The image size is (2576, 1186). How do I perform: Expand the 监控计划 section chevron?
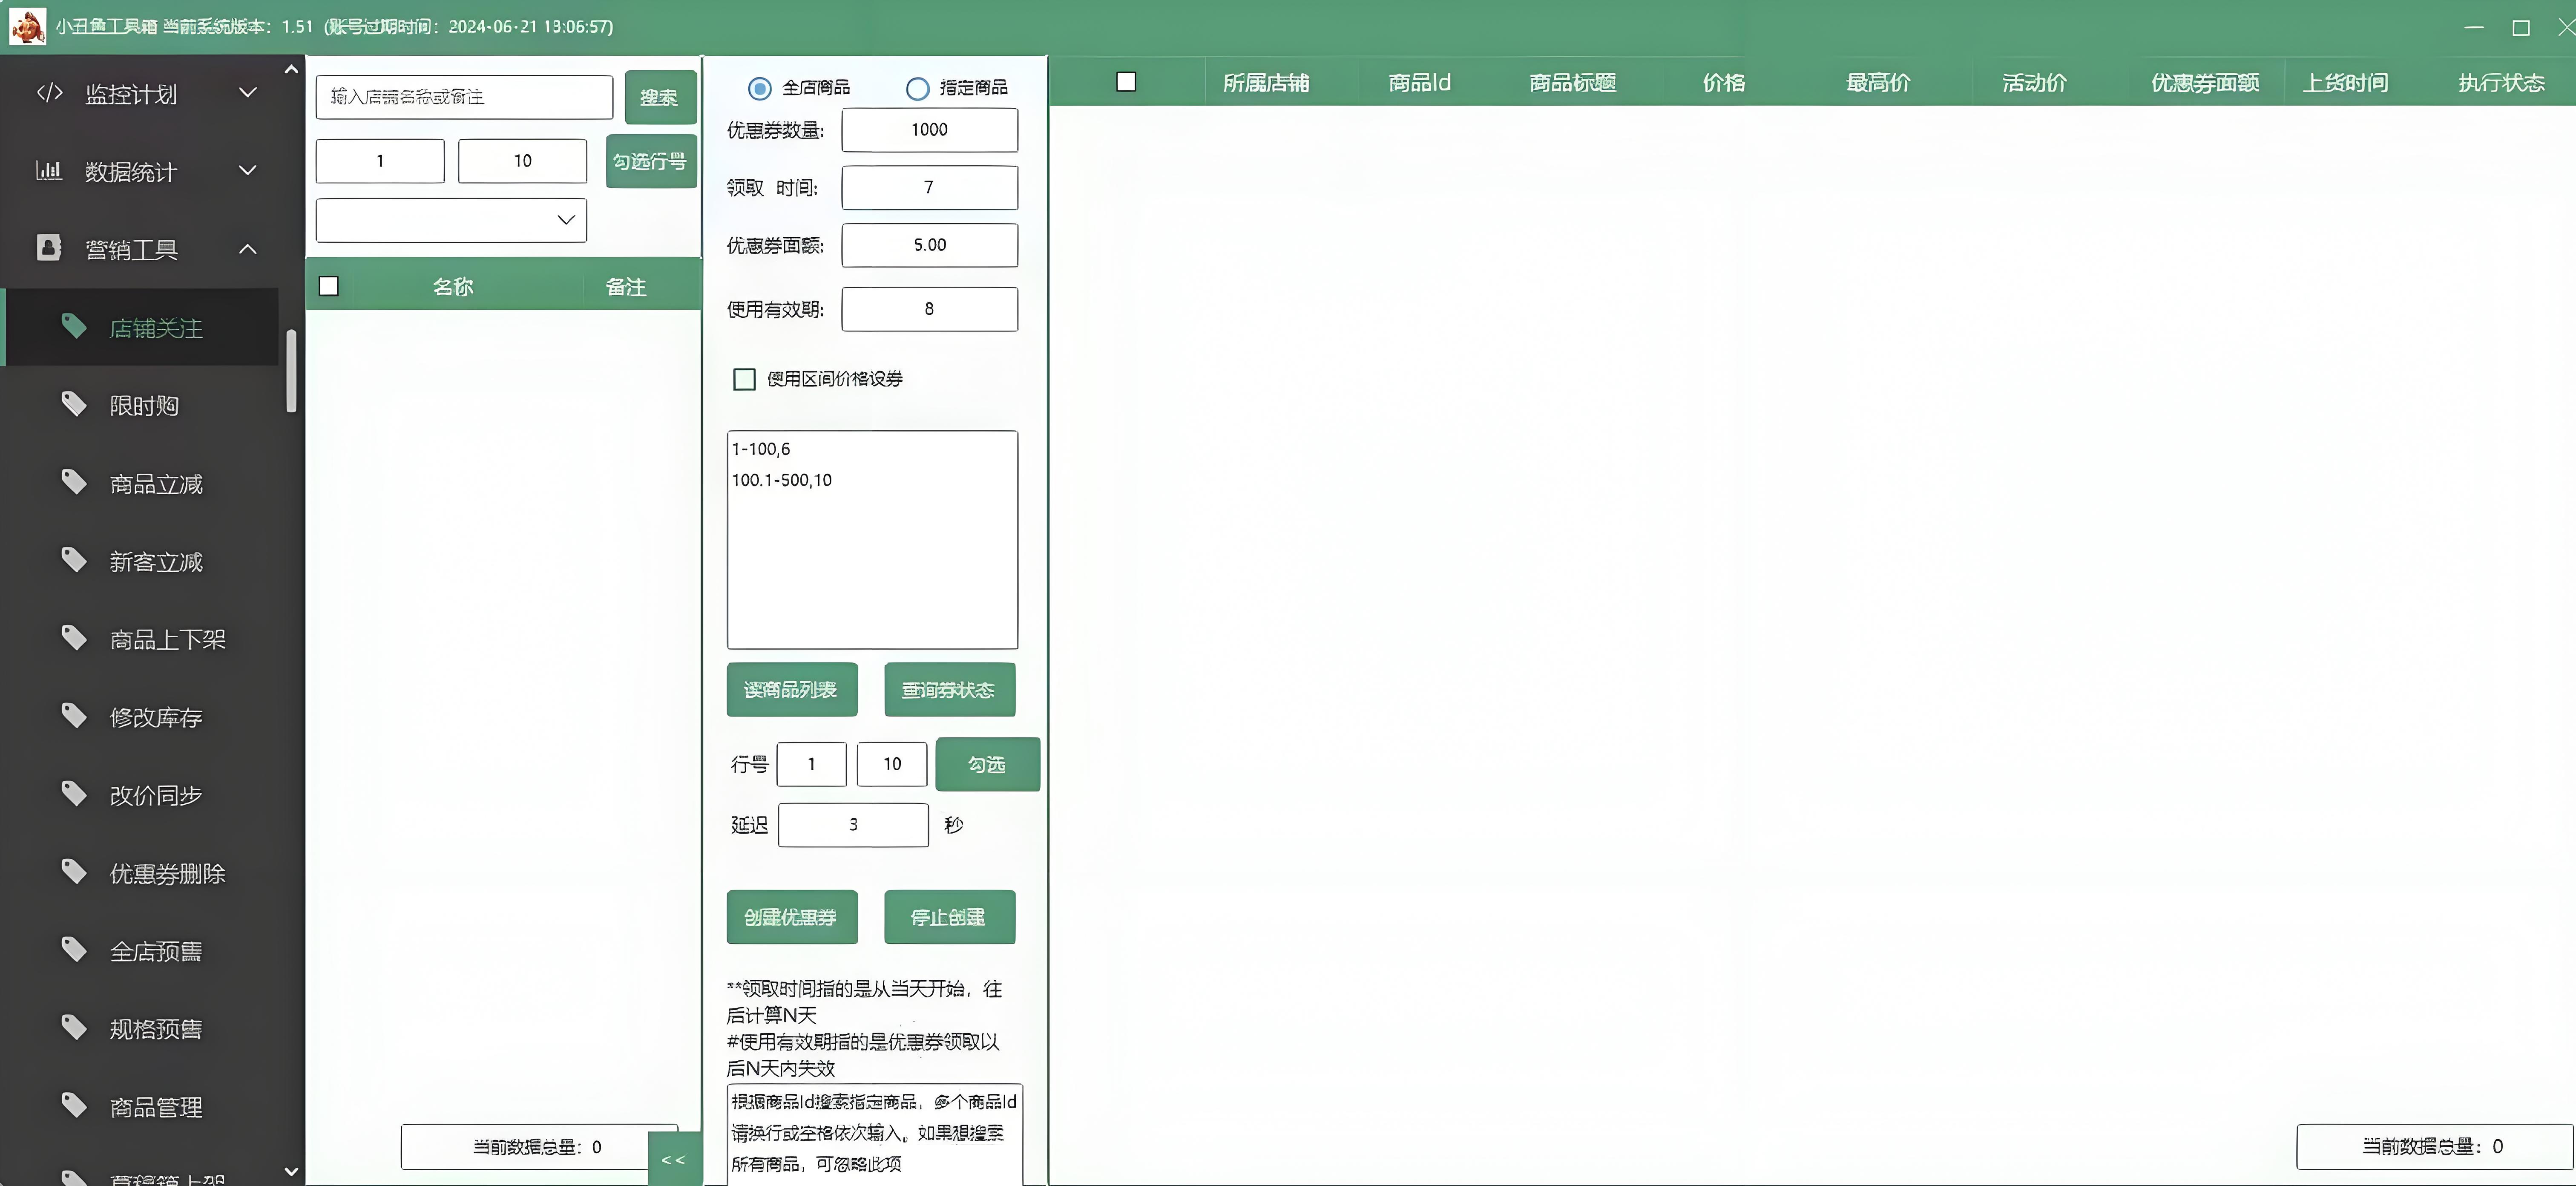(x=248, y=93)
